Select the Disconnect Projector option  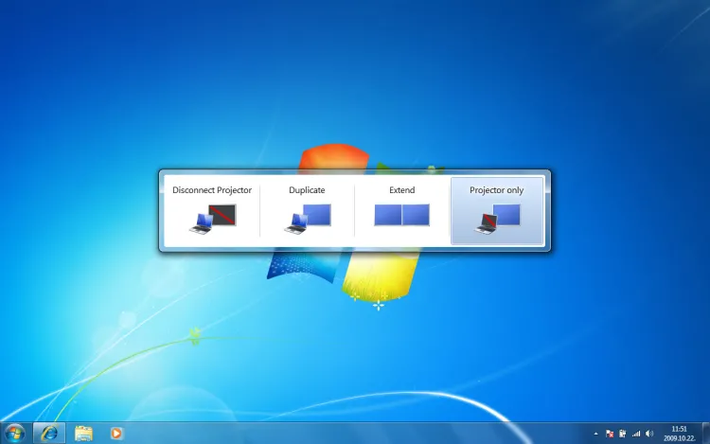212,210
